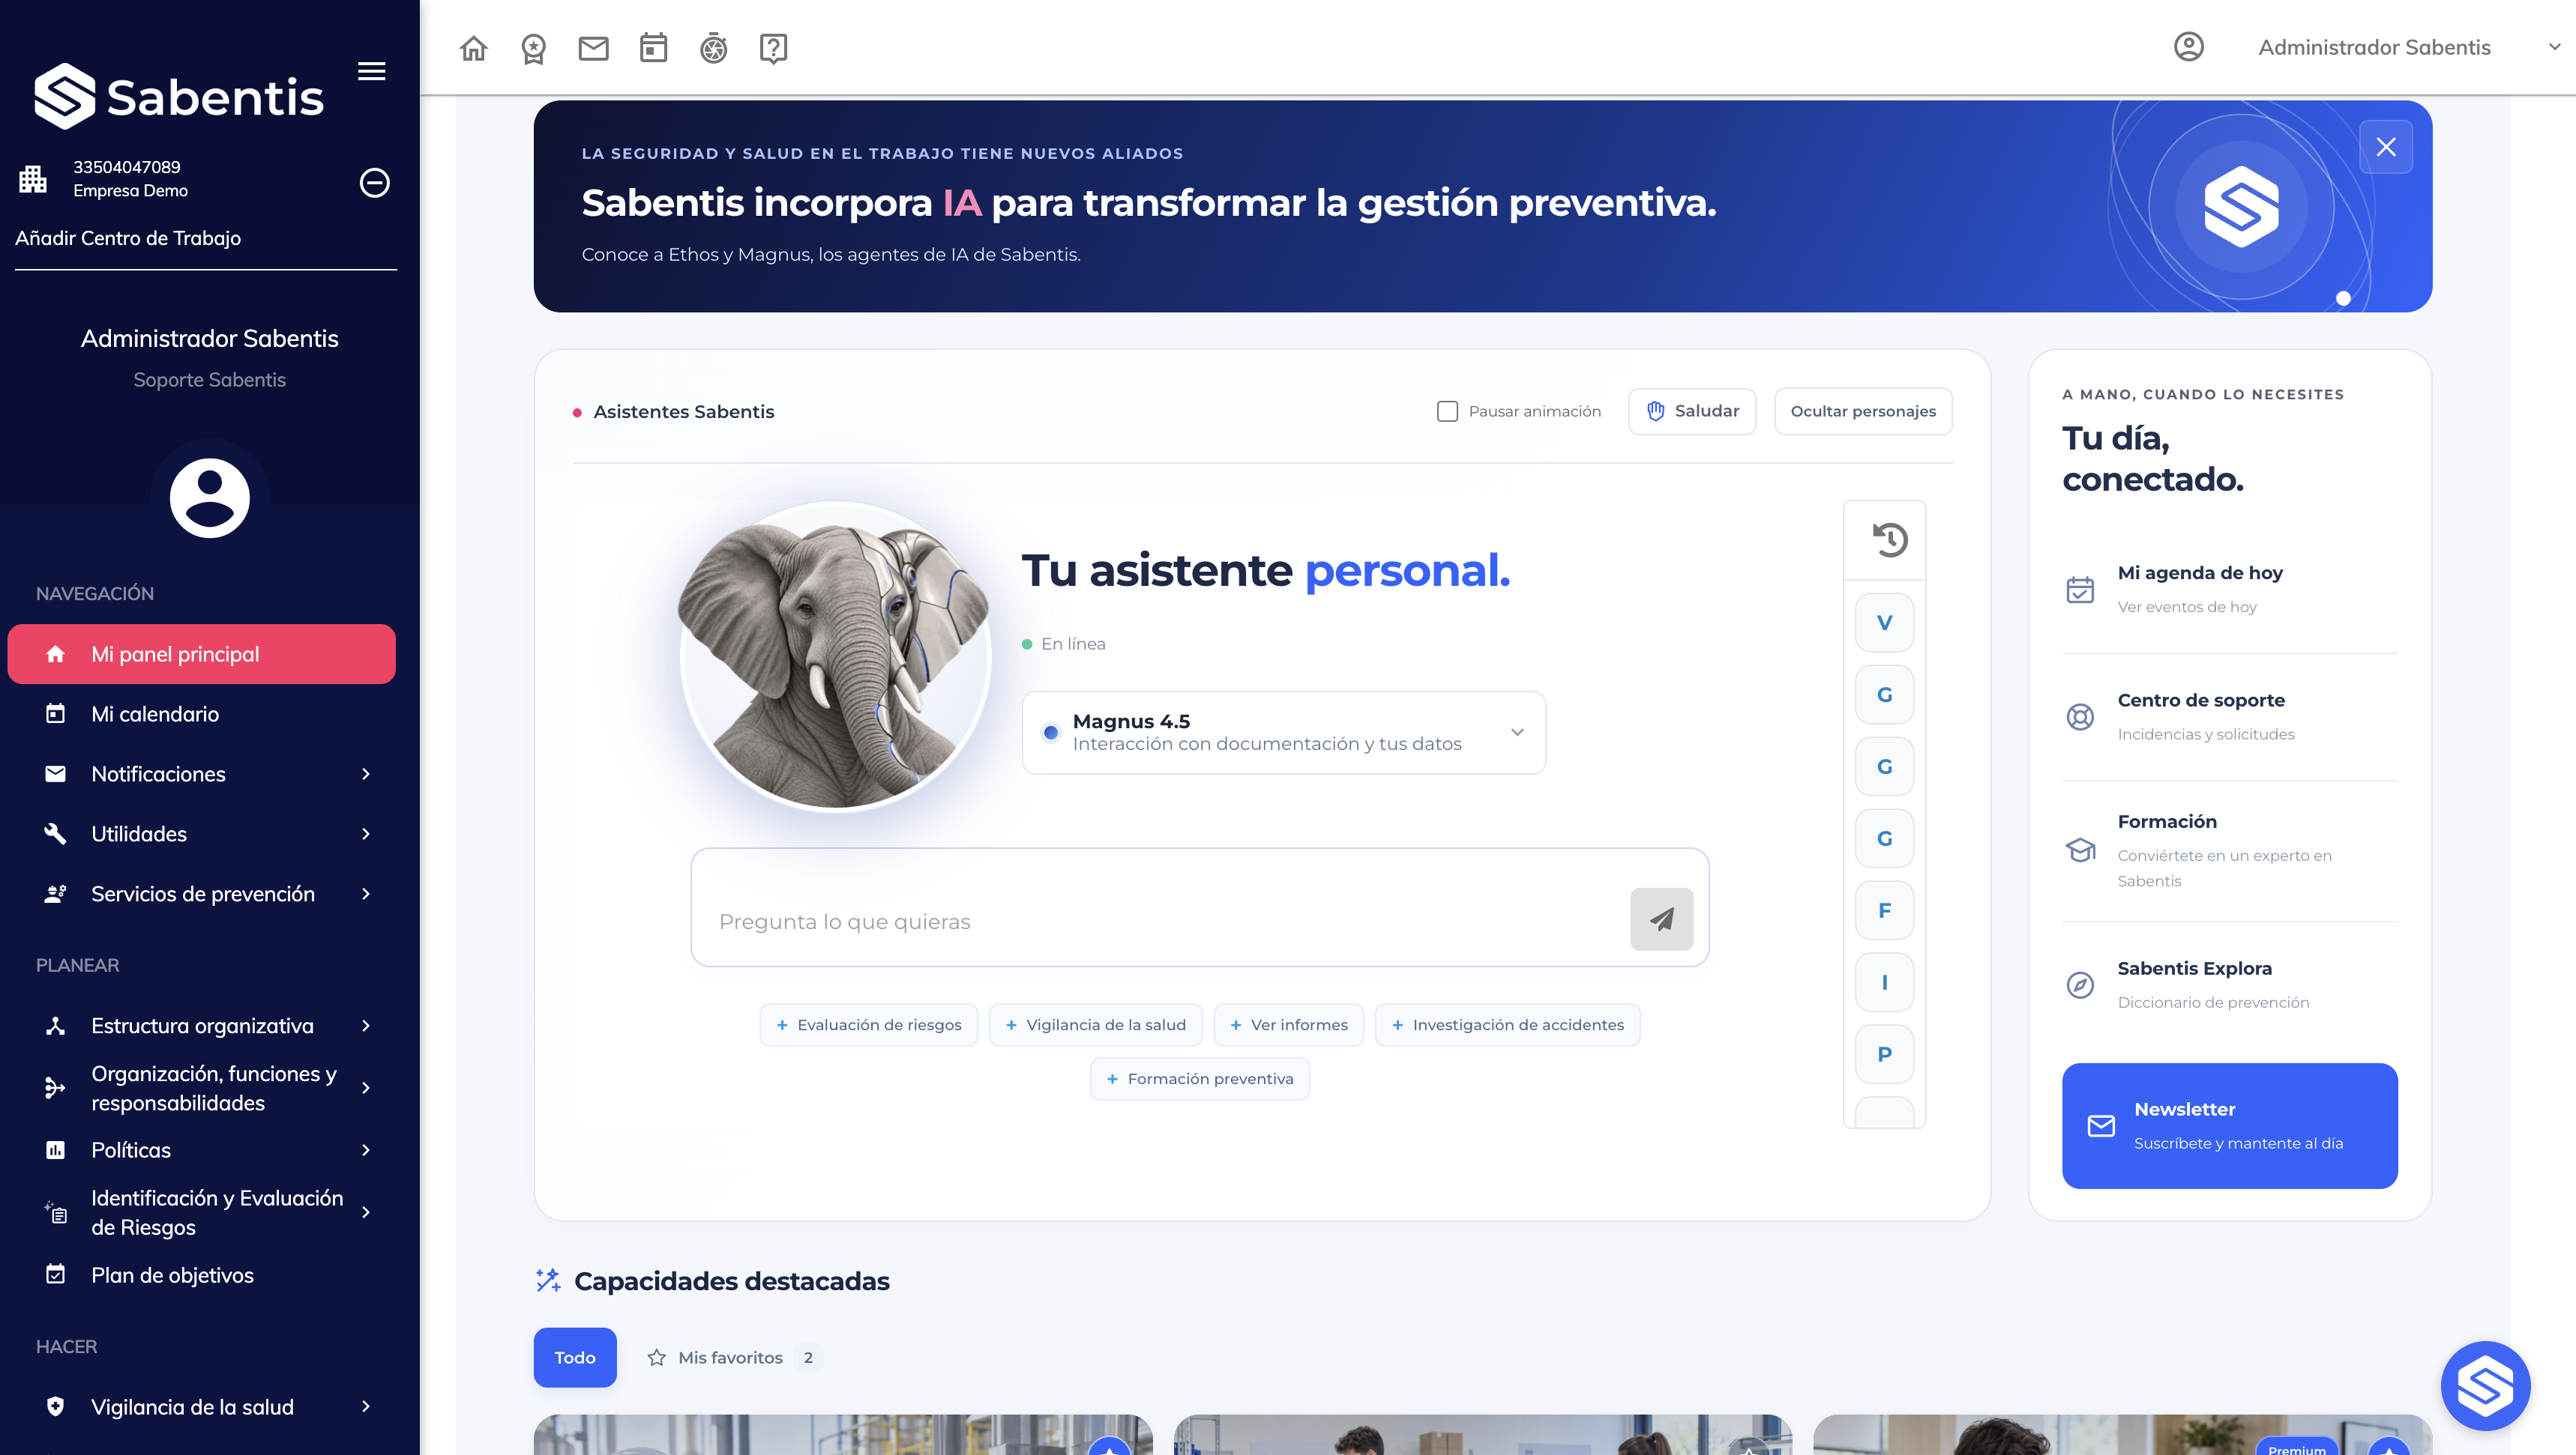This screenshot has height=1455, width=2576.
Task: Open the floating Sabentis assistant bubble
Action: coord(2485,1385)
